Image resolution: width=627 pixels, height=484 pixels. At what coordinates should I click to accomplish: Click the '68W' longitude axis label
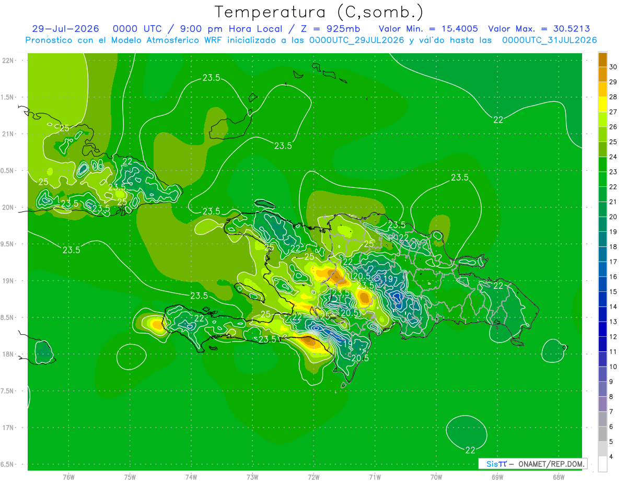[x=559, y=477]
